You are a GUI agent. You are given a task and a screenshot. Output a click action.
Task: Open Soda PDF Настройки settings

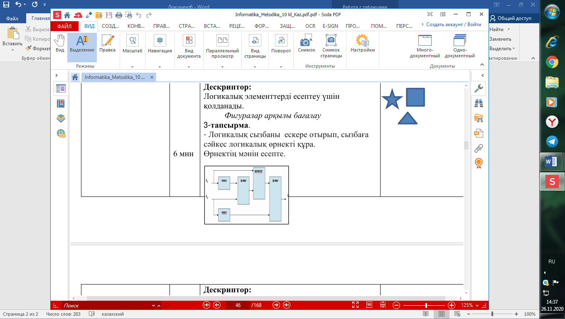point(363,44)
